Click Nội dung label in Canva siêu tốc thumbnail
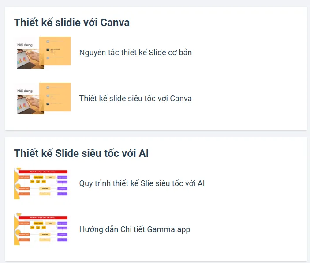310x263 pixels. tap(25, 91)
